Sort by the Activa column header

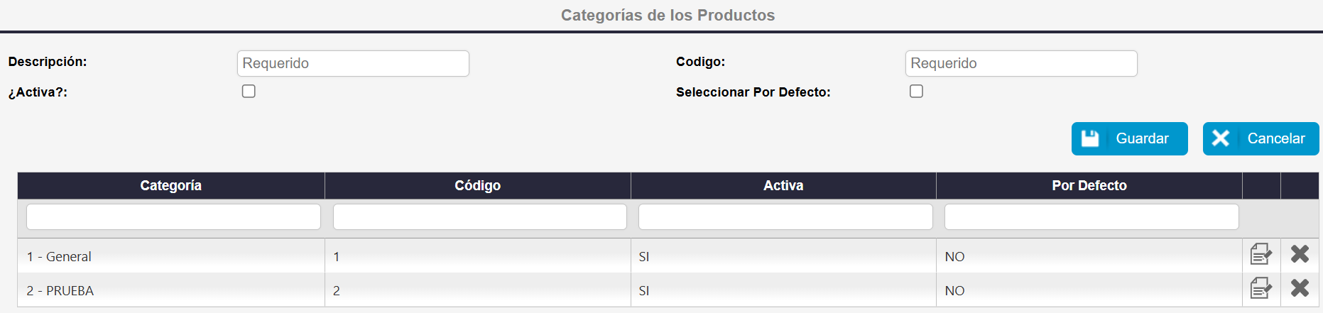point(783,186)
